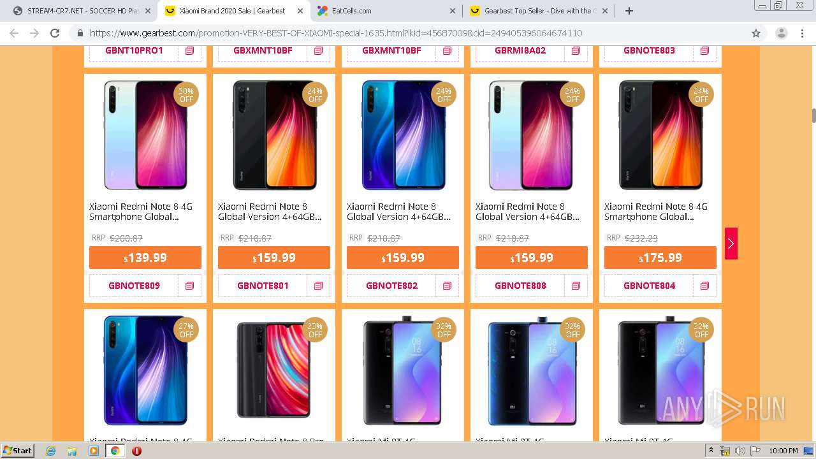Reload the current page

55,33
